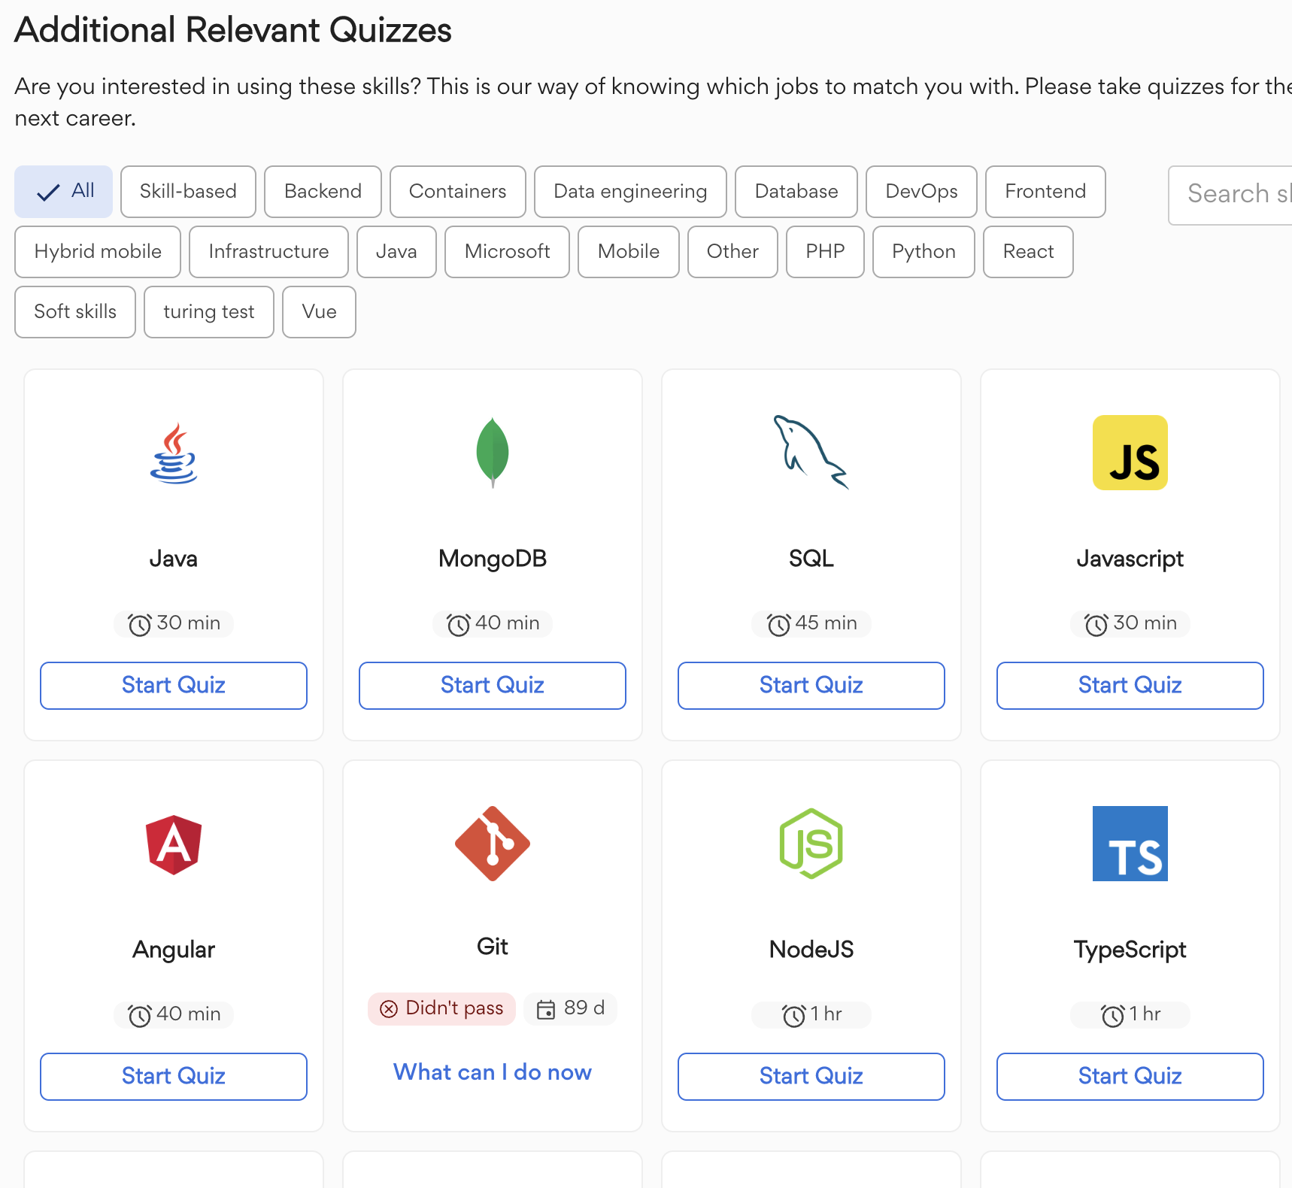Click the Java coffee cup logo
Image resolution: width=1292 pixels, height=1188 pixels.
(x=174, y=453)
